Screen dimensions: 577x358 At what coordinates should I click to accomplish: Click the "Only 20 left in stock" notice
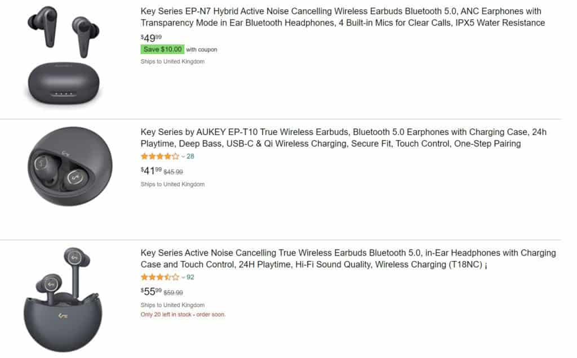[183, 314]
